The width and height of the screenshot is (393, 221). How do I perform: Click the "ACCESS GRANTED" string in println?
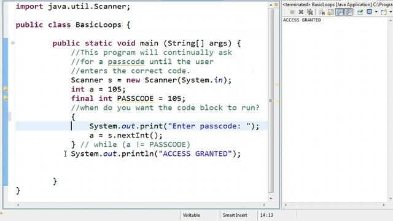click(x=195, y=153)
